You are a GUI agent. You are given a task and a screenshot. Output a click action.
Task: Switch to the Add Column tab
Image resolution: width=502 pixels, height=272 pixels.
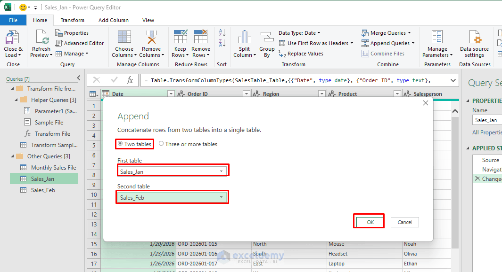point(113,20)
